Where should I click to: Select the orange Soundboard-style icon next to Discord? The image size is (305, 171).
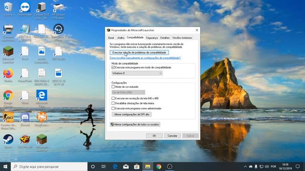[x=41, y=119]
